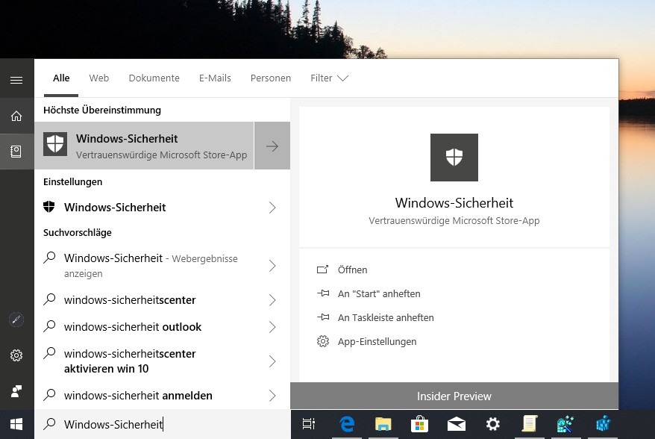Open Microsoft Store from taskbar
The image size is (655, 439).
[419, 424]
